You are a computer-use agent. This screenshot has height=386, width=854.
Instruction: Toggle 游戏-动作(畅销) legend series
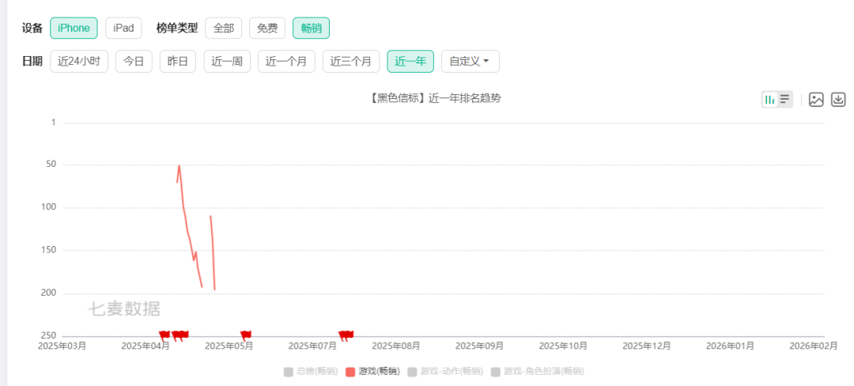pos(444,371)
